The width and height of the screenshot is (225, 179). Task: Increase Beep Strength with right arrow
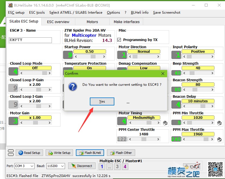tap(212, 73)
